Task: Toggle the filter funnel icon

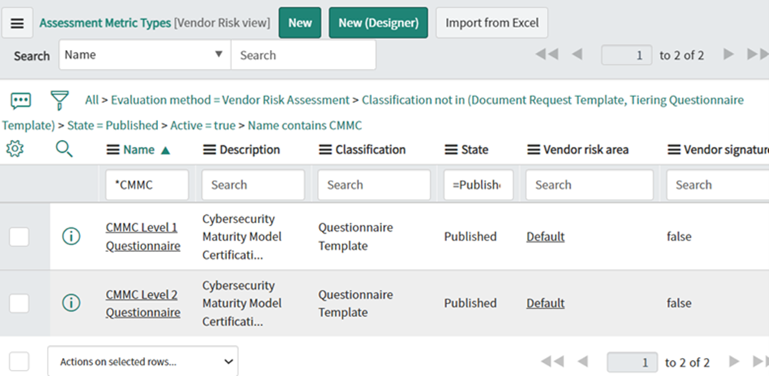Action: 59,100
